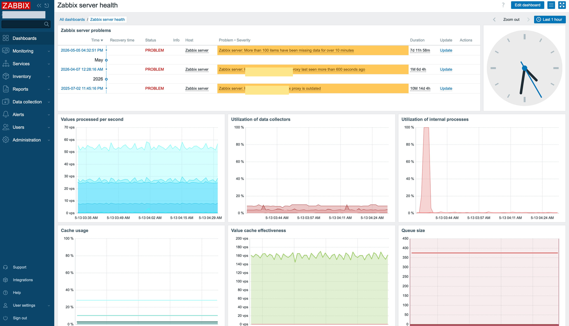Click the Integrations cube icon

[x=5, y=280]
